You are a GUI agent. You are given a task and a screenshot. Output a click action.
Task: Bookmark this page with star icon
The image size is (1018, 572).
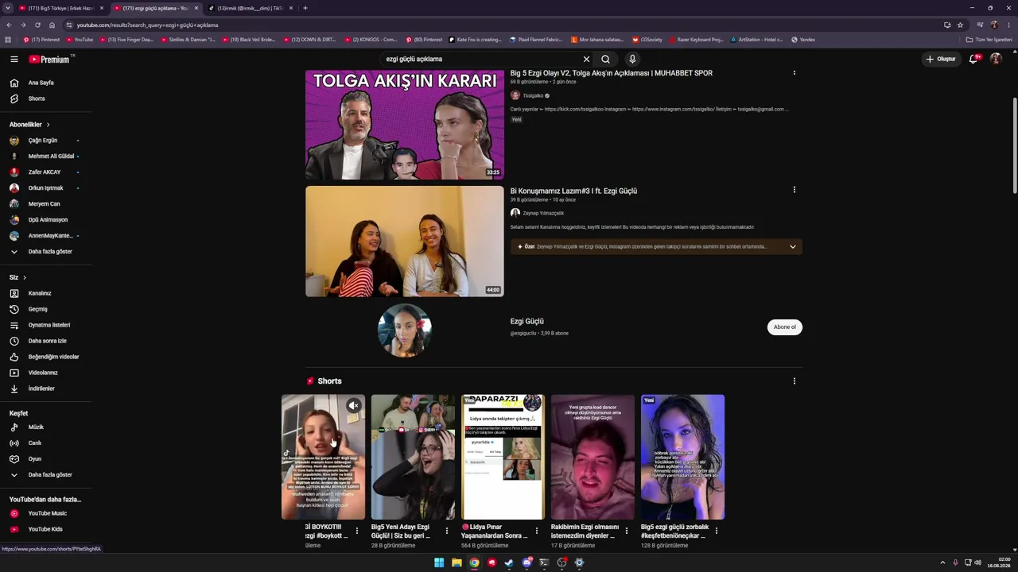(960, 25)
